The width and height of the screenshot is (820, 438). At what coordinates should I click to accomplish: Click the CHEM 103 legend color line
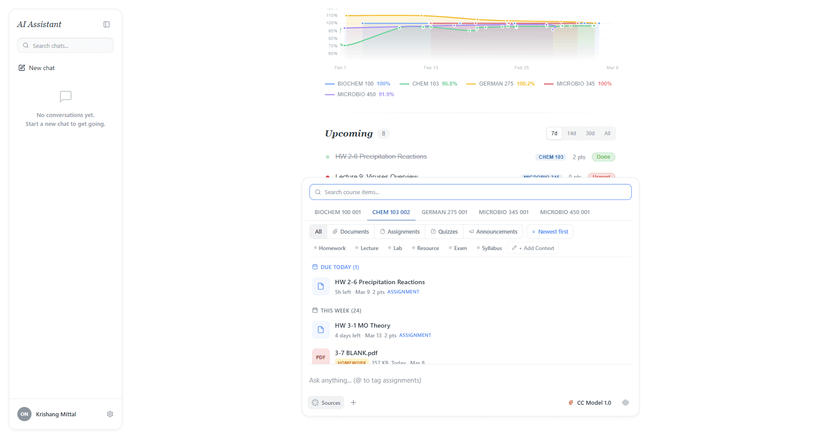tap(404, 84)
